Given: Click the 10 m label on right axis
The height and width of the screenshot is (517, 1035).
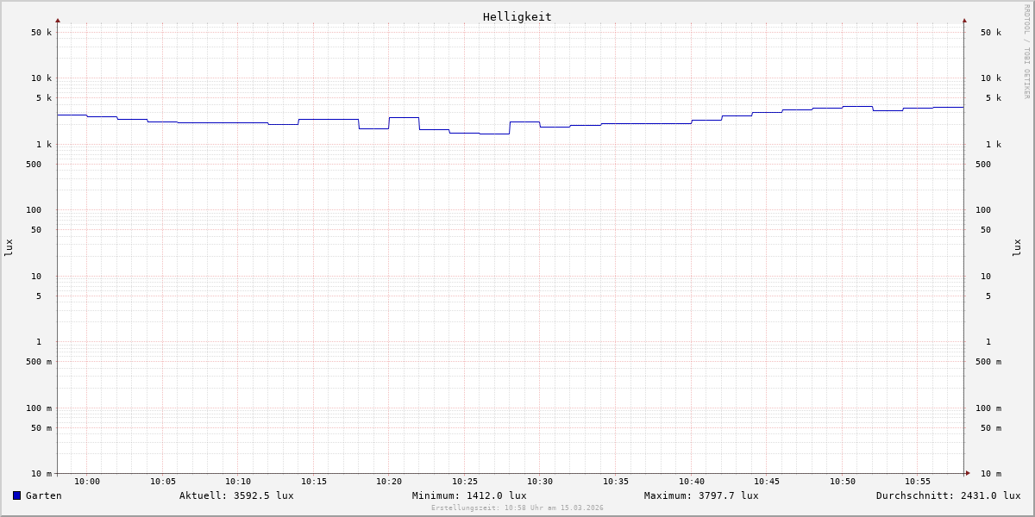Looking at the screenshot, I should 991,474.
